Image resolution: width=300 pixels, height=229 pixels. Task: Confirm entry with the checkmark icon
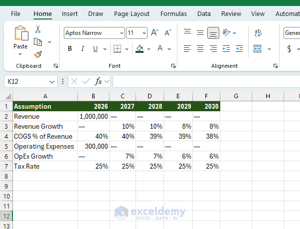[x=86, y=81]
